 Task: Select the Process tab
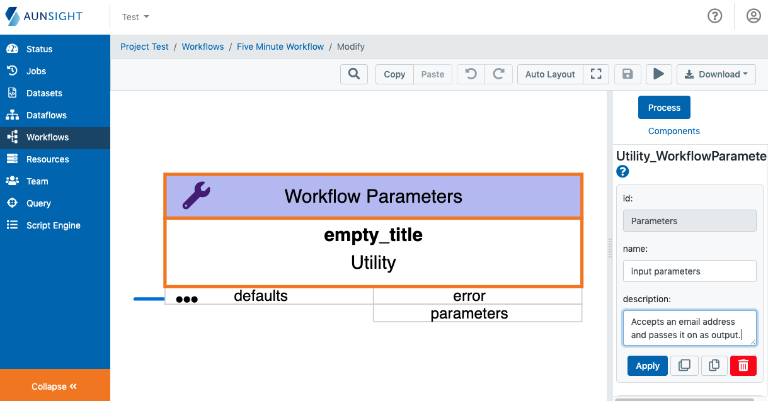pyautogui.click(x=664, y=107)
